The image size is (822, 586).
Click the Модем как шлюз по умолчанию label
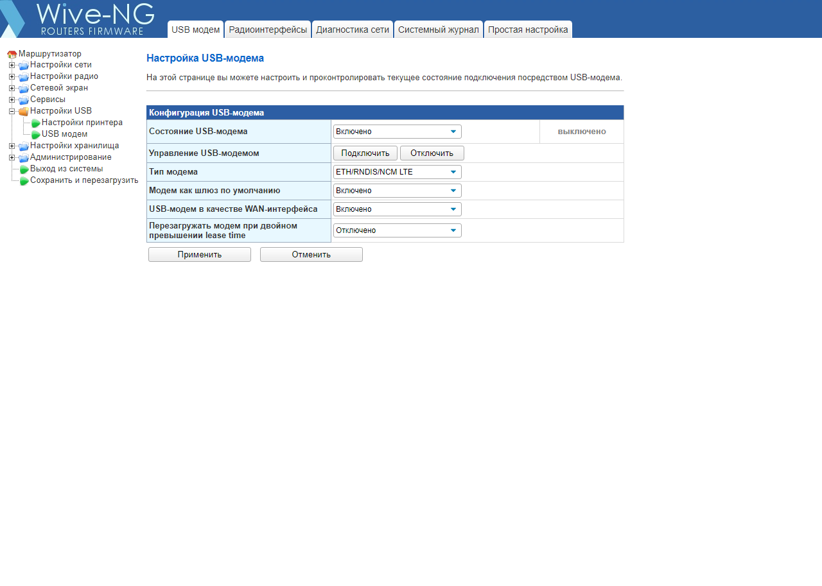(x=214, y=191)
